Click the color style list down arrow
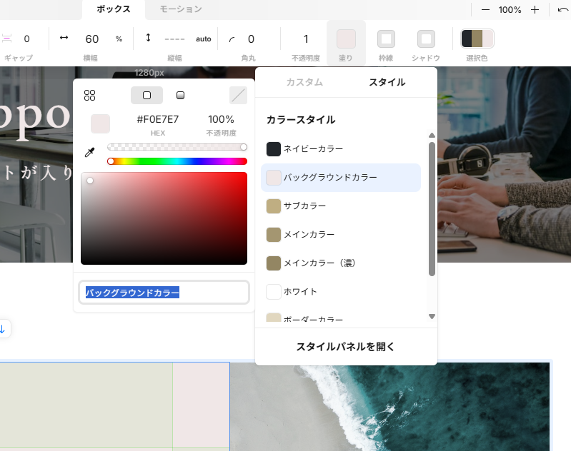This screenshot has height=451, width=571. coord(432,316)
